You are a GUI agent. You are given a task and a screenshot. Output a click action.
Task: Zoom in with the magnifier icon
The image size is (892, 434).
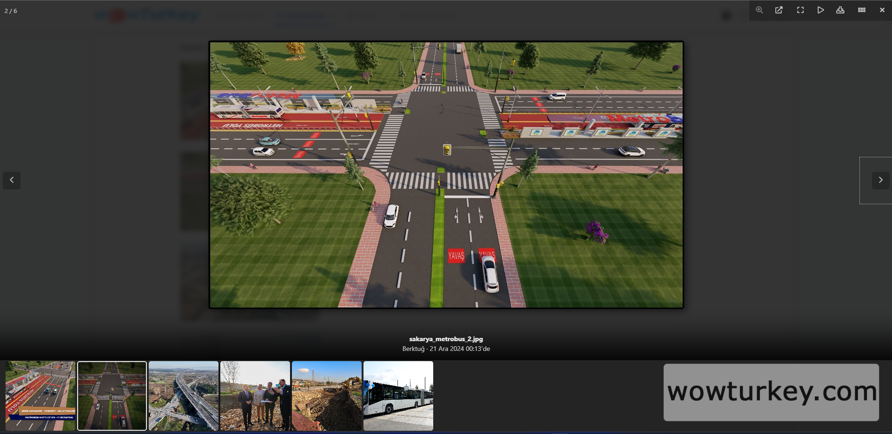(759, 10)
